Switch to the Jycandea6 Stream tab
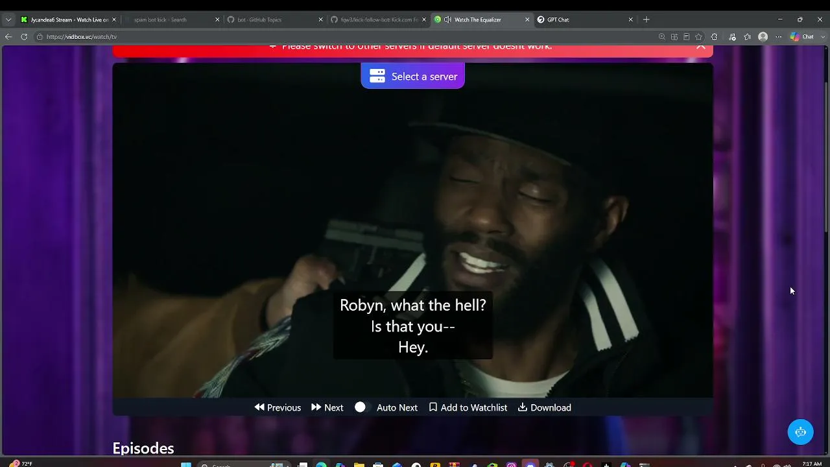830x467 pixels. (68, 19)
